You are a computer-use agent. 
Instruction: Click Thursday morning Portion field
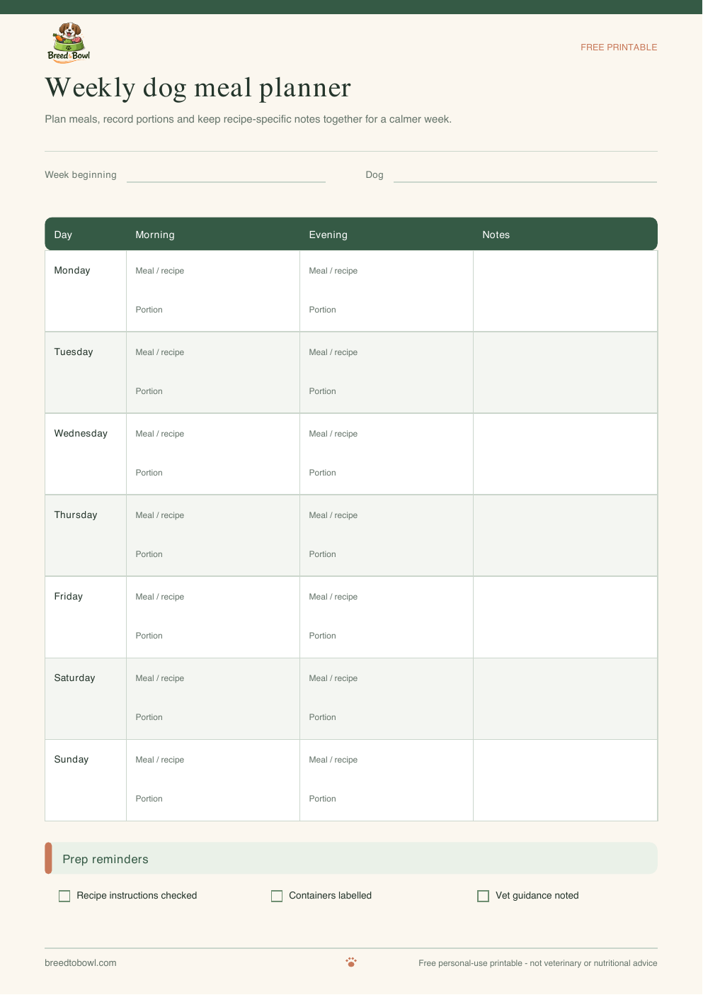(149, 554)
